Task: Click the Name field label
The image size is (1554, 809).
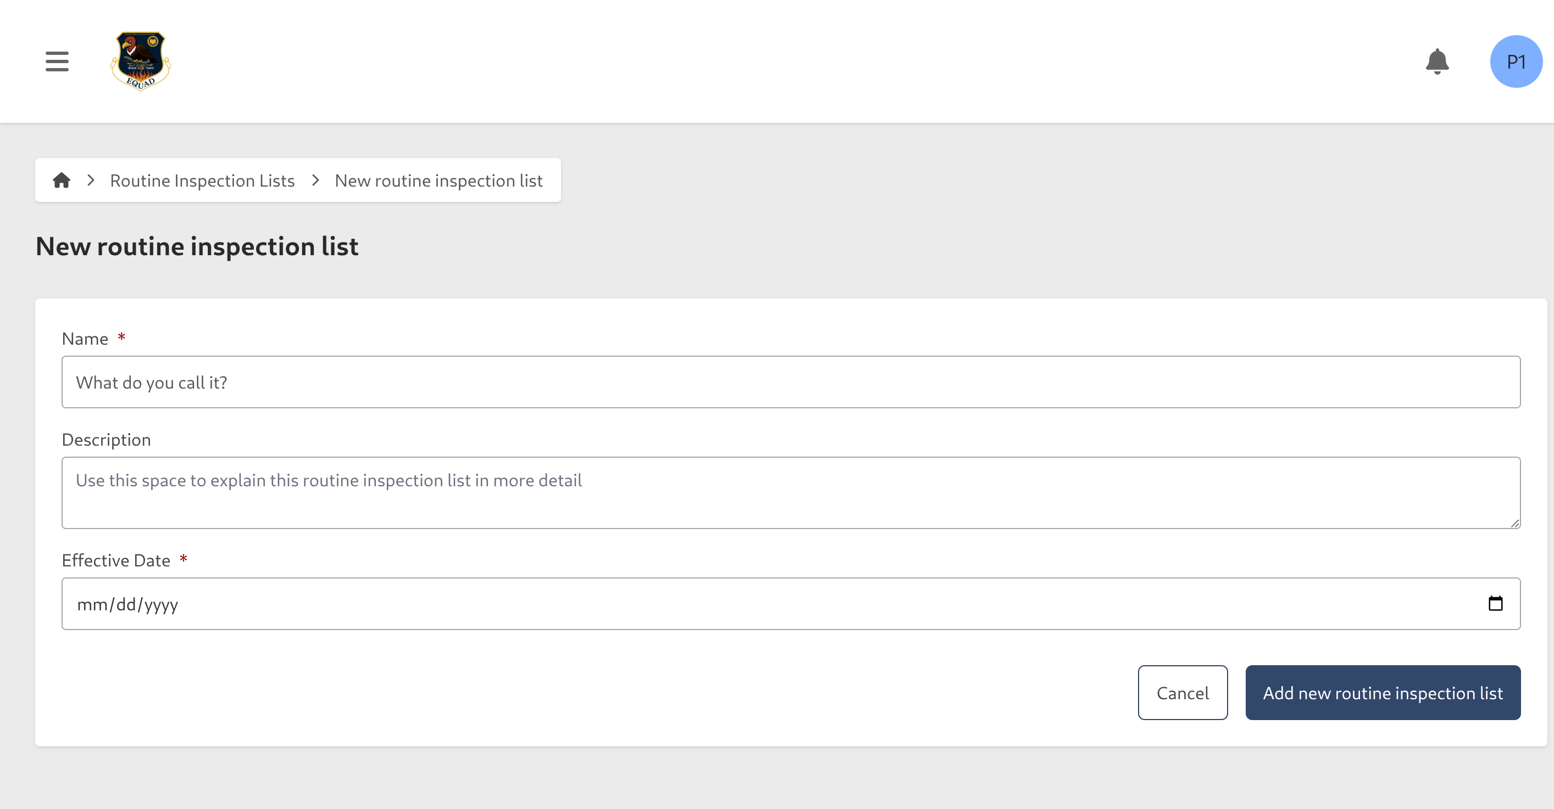Action: pos(85,339)
